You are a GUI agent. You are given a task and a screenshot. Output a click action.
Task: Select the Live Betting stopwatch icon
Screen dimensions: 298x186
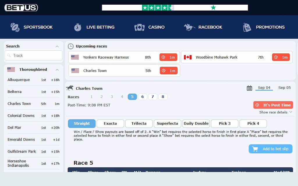[x=77, y=27]
